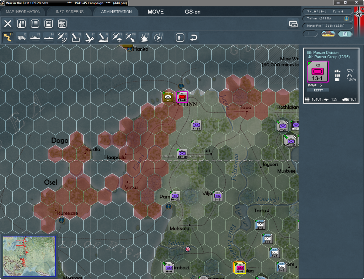Click the 4th Panzer Group (12/15) link

tap(329, 57)
